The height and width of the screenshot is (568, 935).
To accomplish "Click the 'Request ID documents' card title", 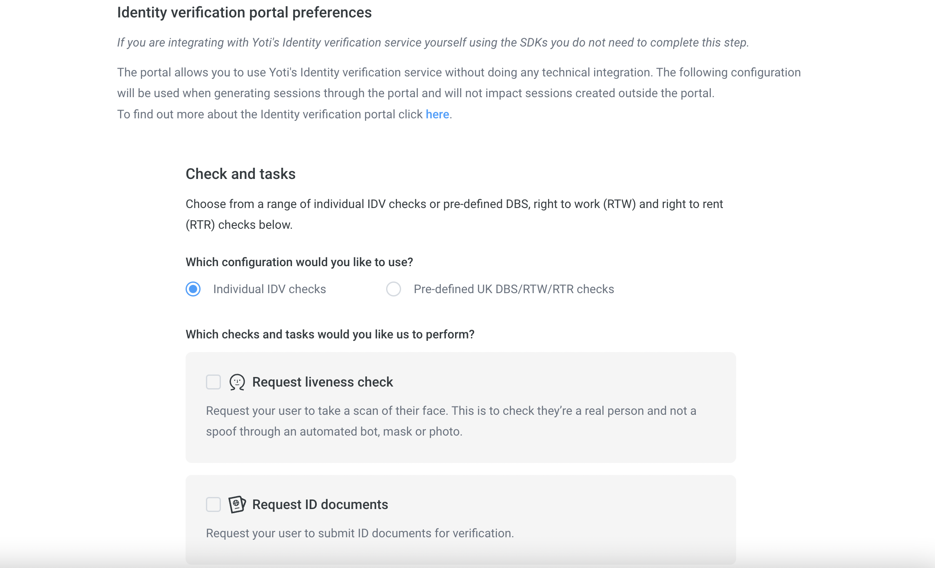I will pyautogui.click(x=320, y=504).
